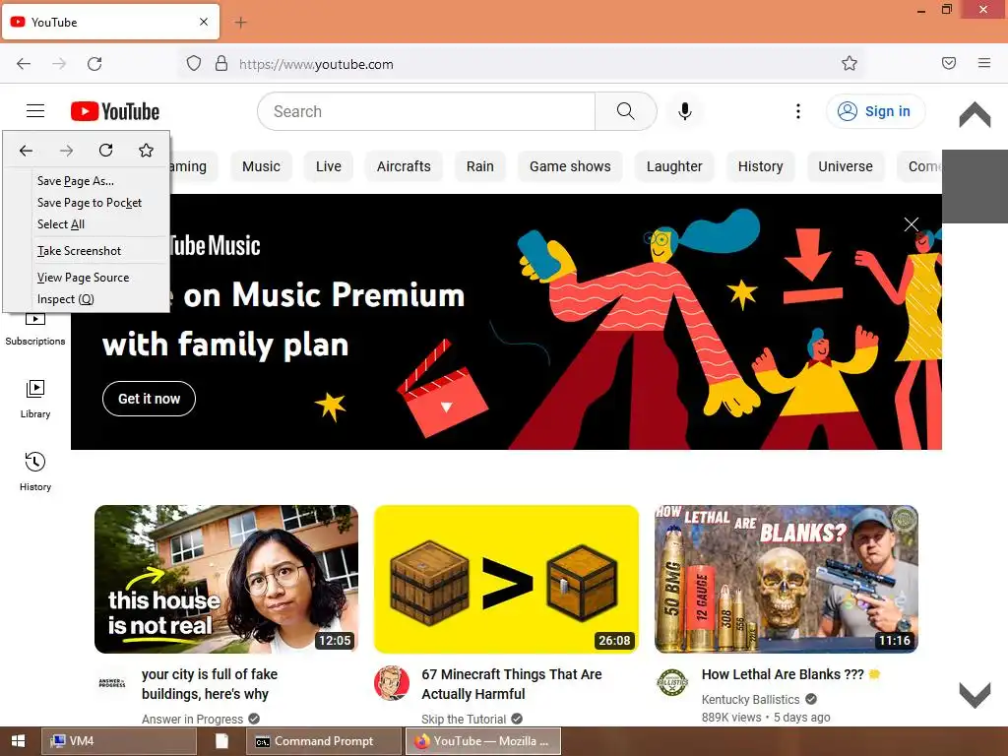
Task: Click Kentucky Ballistics channel avatar
Action: tap(672, 683)
